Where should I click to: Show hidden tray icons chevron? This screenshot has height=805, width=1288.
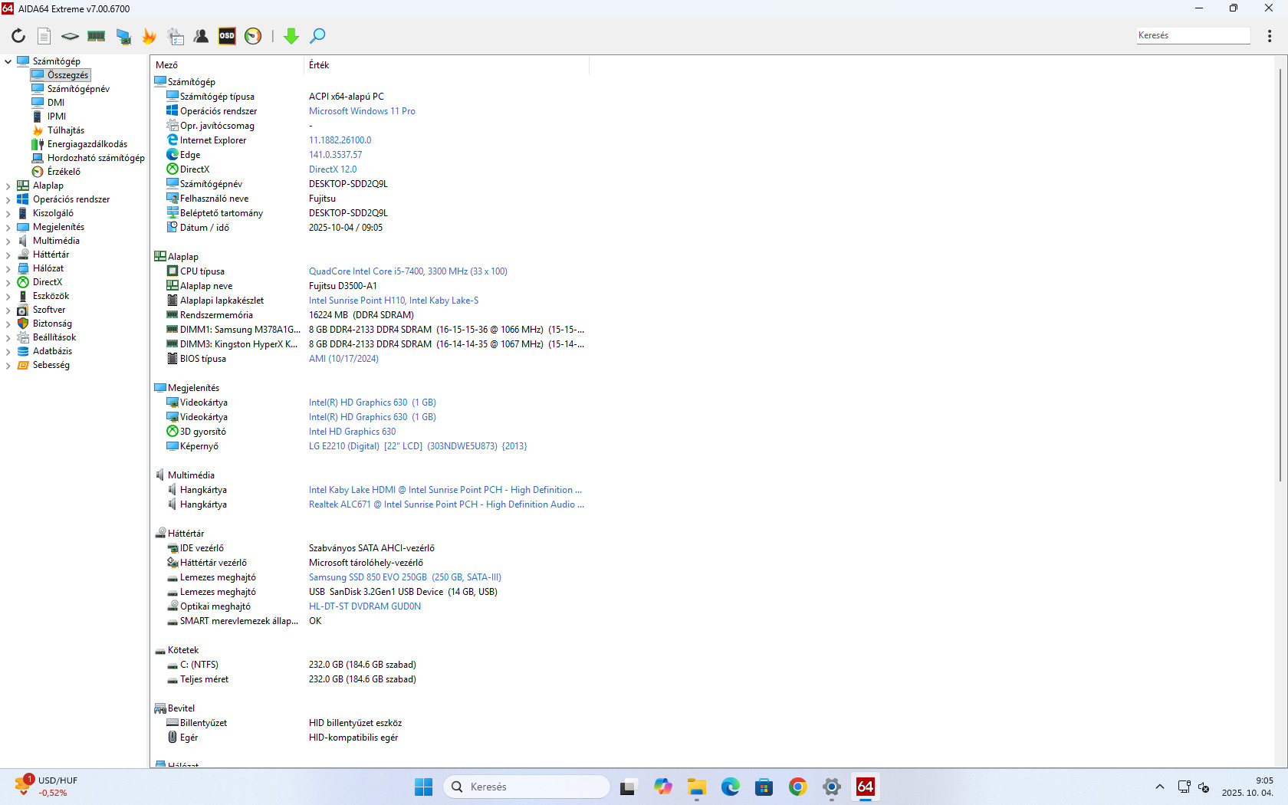(1159, 787)
